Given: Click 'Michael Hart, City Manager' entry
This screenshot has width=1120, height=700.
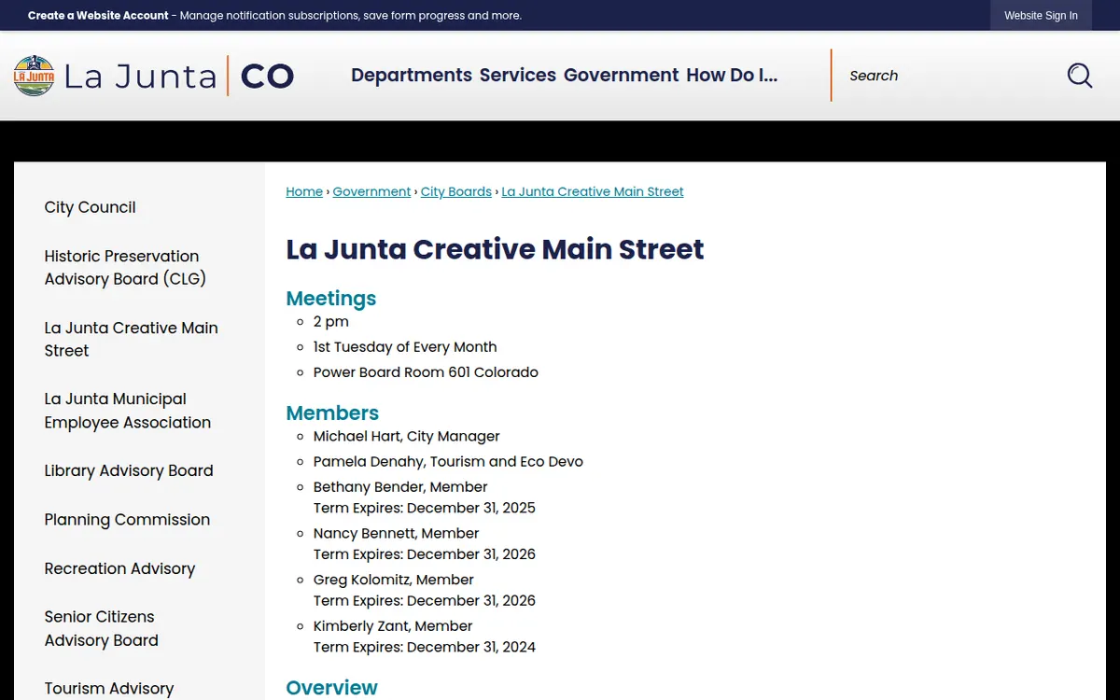Looking at the screenshot, I should [x=407, y=437].
